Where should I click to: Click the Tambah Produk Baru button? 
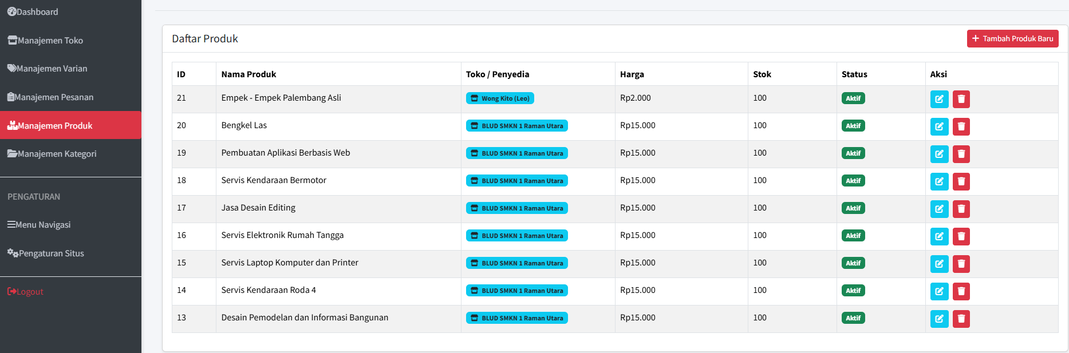click(1012, 39)
